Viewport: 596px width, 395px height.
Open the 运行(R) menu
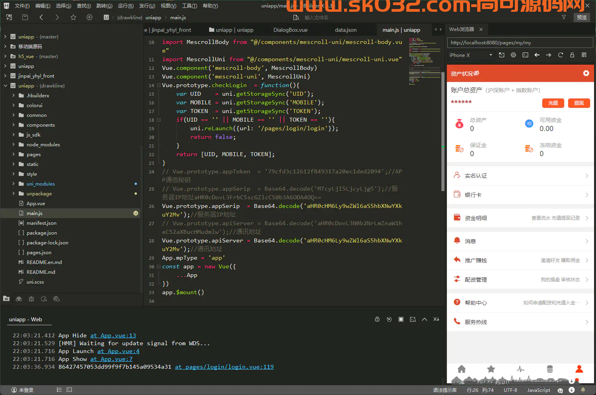tap(126, 6)
